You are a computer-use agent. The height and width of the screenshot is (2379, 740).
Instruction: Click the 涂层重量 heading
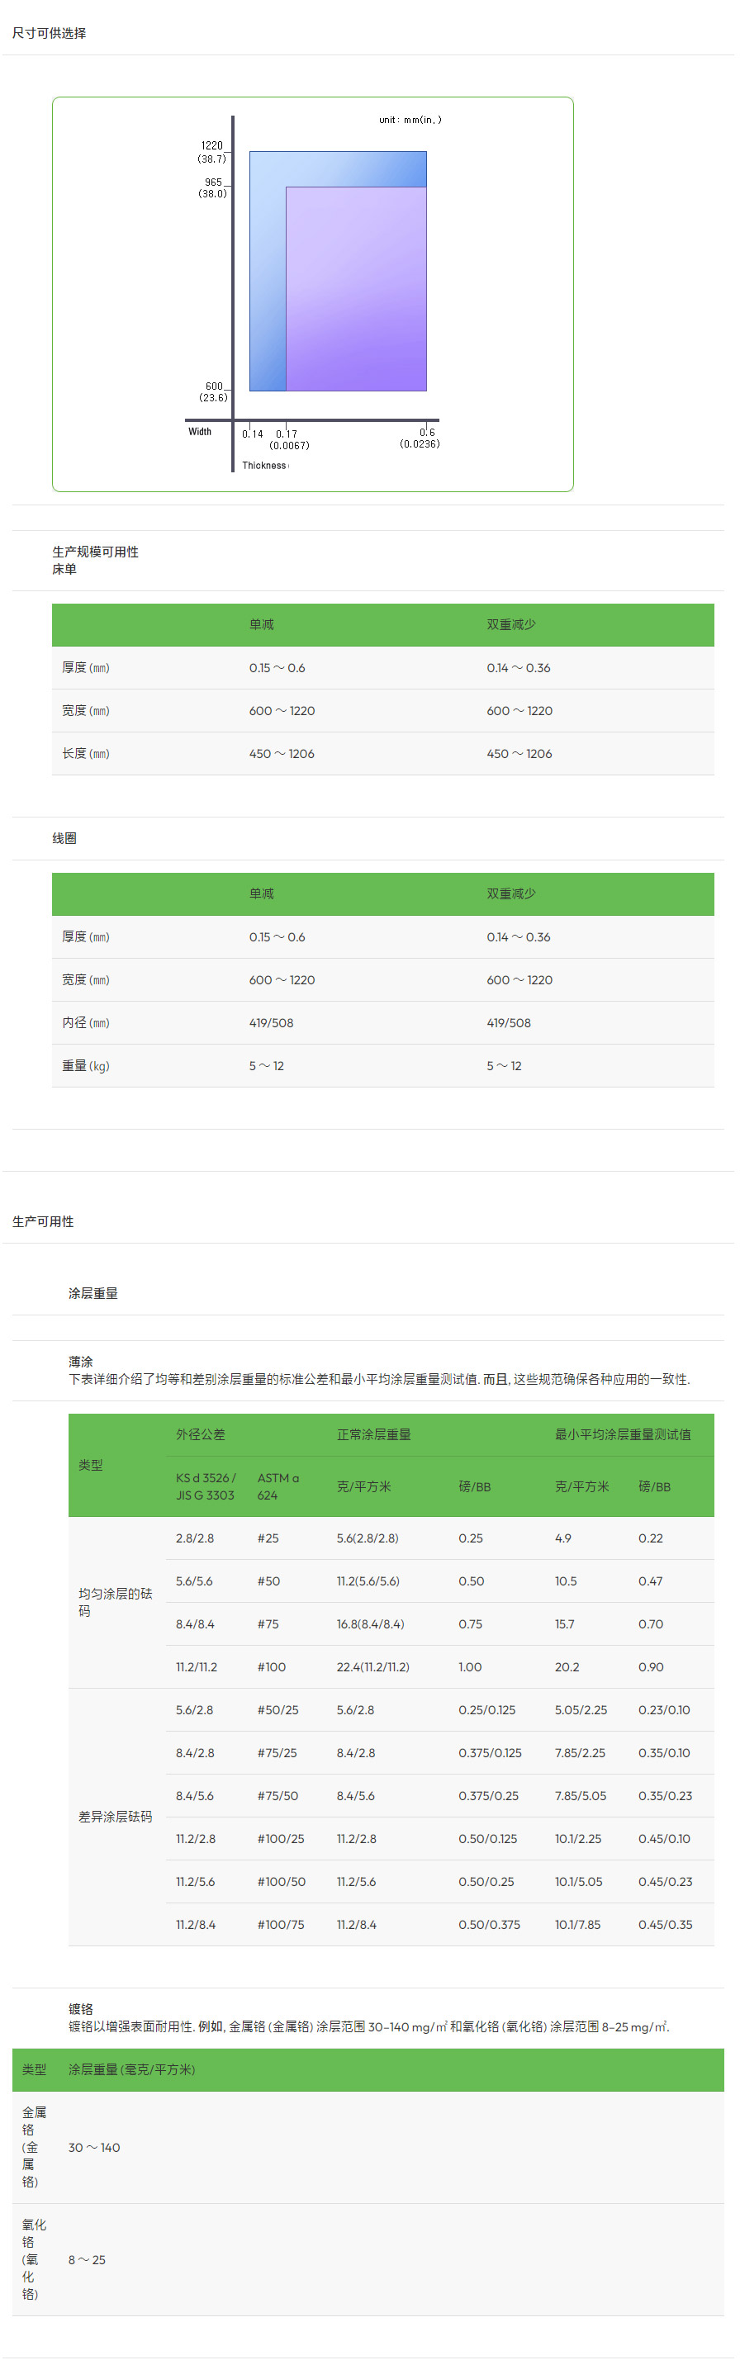[93, 1293]
